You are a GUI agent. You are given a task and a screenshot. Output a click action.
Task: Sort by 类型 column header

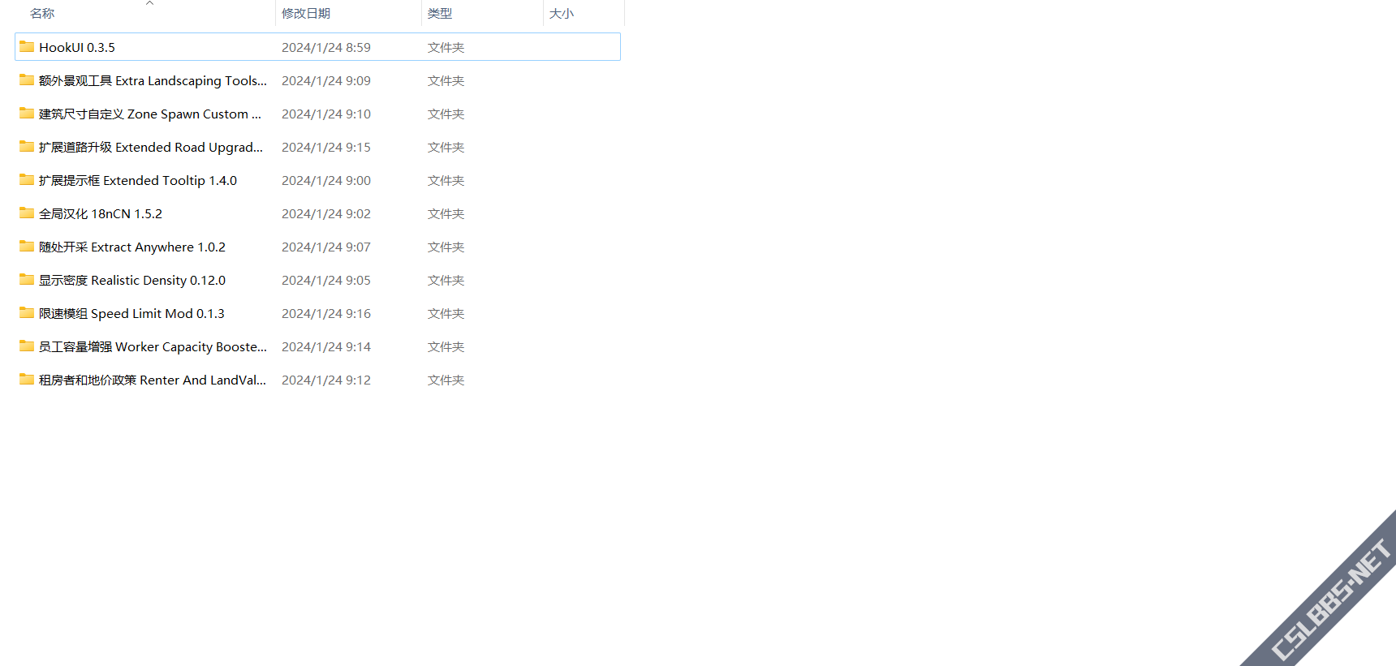pos(440,14)
